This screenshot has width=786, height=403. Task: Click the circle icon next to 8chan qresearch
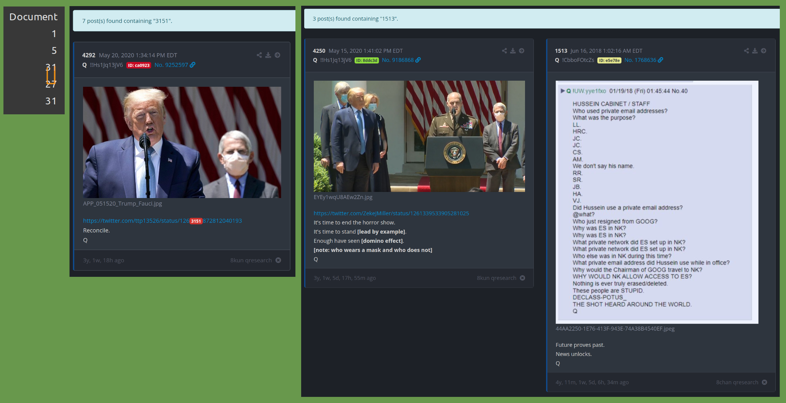point(764,382)
